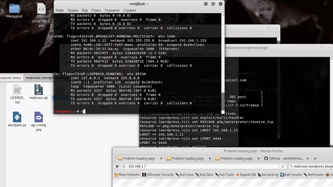Click malicious-wordpress-plugin window title
Viewport: 333px width, 187px height.
click(247, 48)
